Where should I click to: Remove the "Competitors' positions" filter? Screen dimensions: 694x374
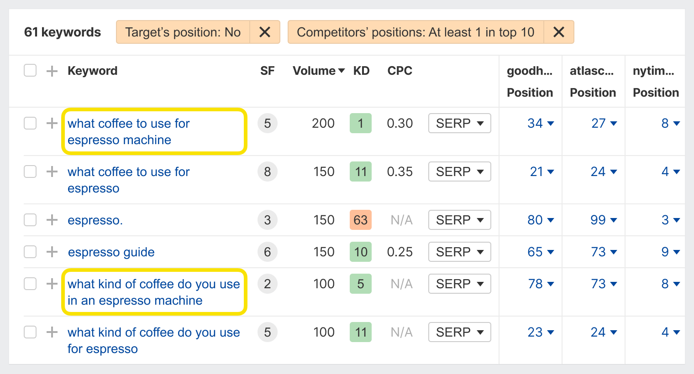559,32
